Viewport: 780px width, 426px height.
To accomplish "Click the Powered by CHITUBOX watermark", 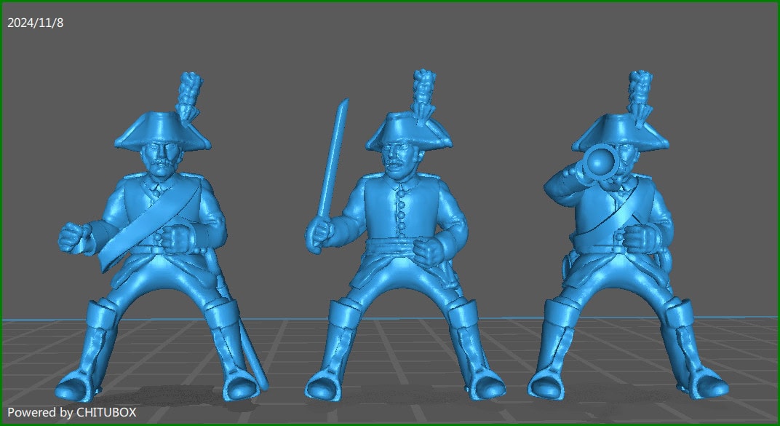I will click(x=71, y=412).
